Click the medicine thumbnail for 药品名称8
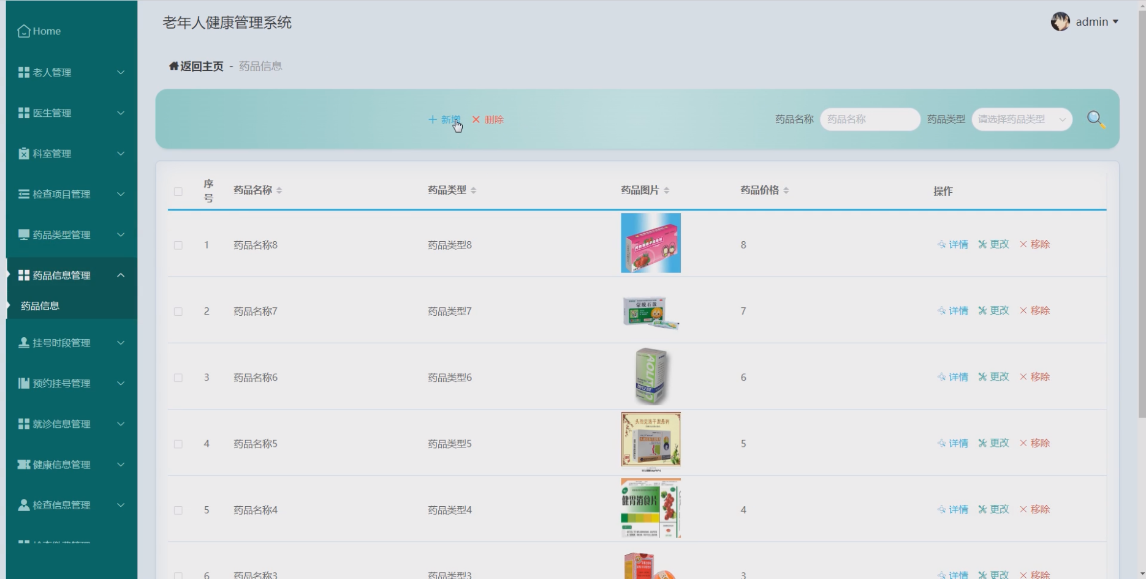Image resolution: width=1146 pixels, height=579 pixels. (x=651, y=243)
